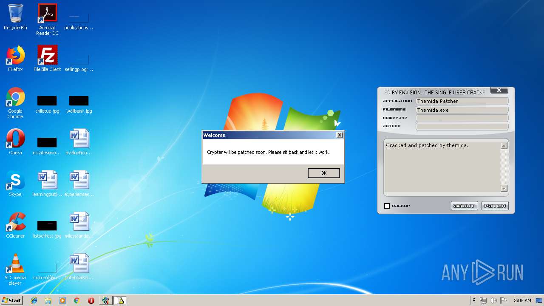
Task: Launch Opera desktop shortcut
Action: coord(15,142)
